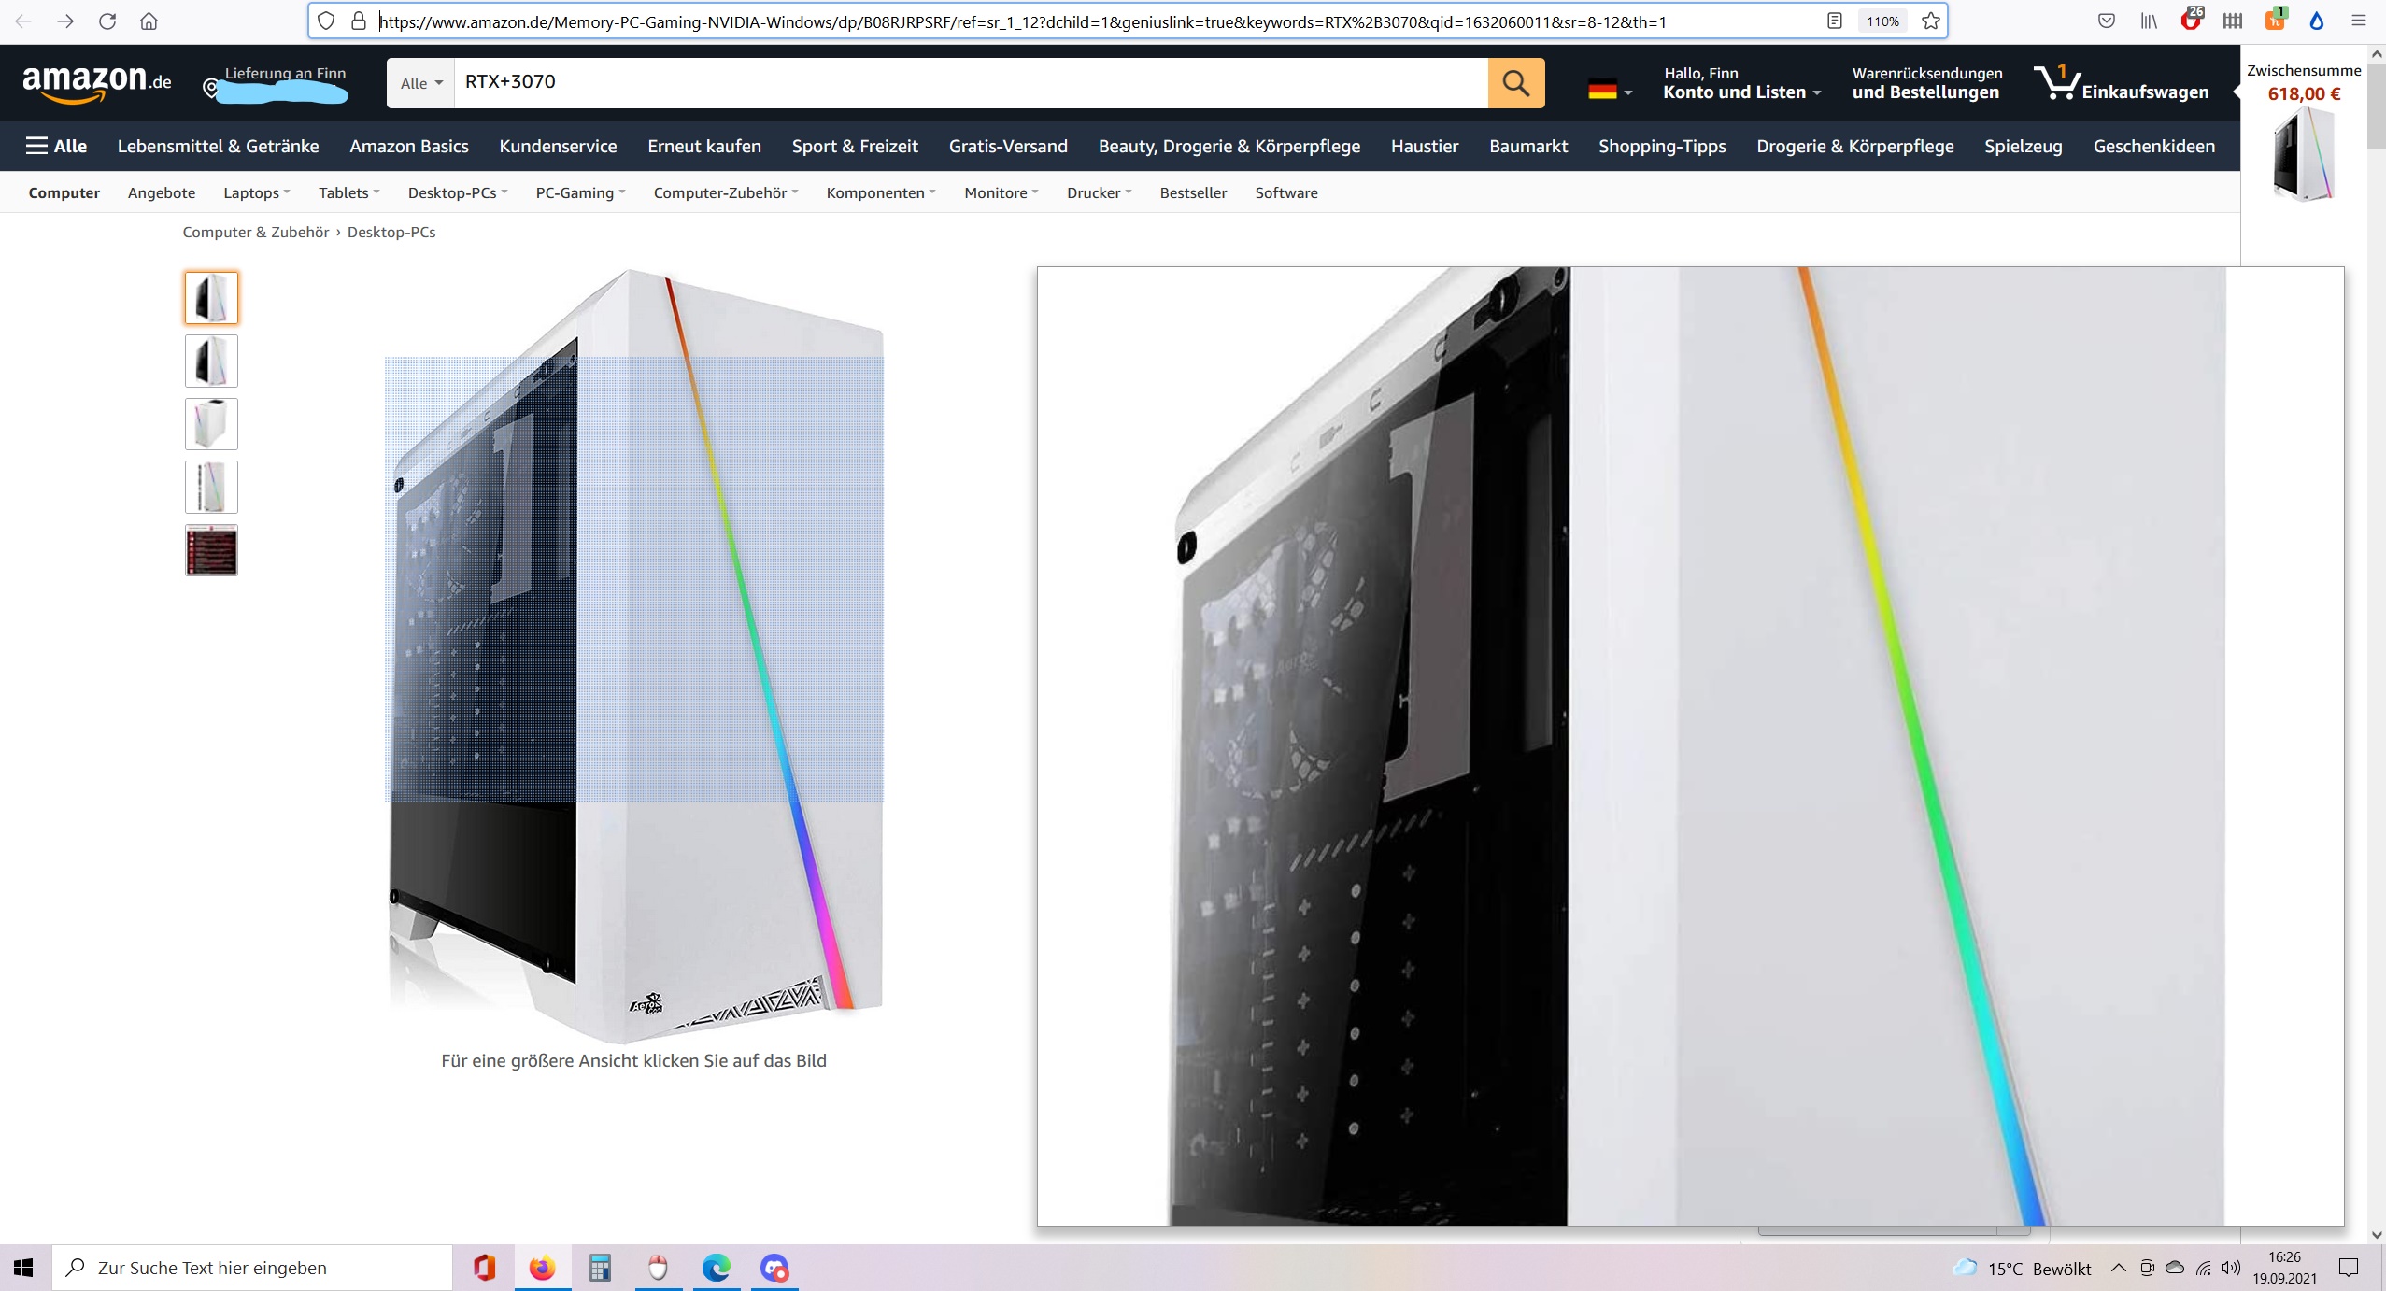The height and width of the screenshot is (1291, 2386).
Task: Bookmark page with the star icon
Action: click(x=1931, y=21)
